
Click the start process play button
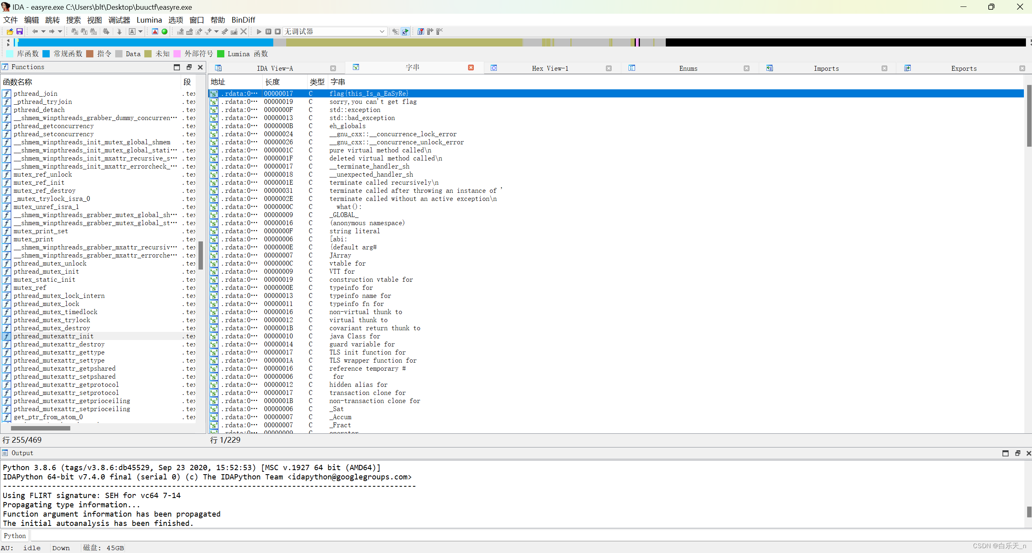(x=259, y=32)
